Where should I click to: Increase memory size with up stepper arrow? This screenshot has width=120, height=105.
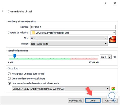[110, 56]
